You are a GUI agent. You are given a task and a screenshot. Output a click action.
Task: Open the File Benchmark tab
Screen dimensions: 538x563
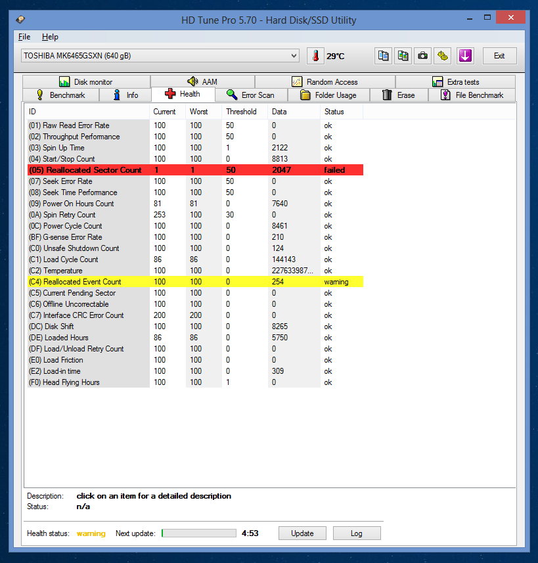point(472,95)
